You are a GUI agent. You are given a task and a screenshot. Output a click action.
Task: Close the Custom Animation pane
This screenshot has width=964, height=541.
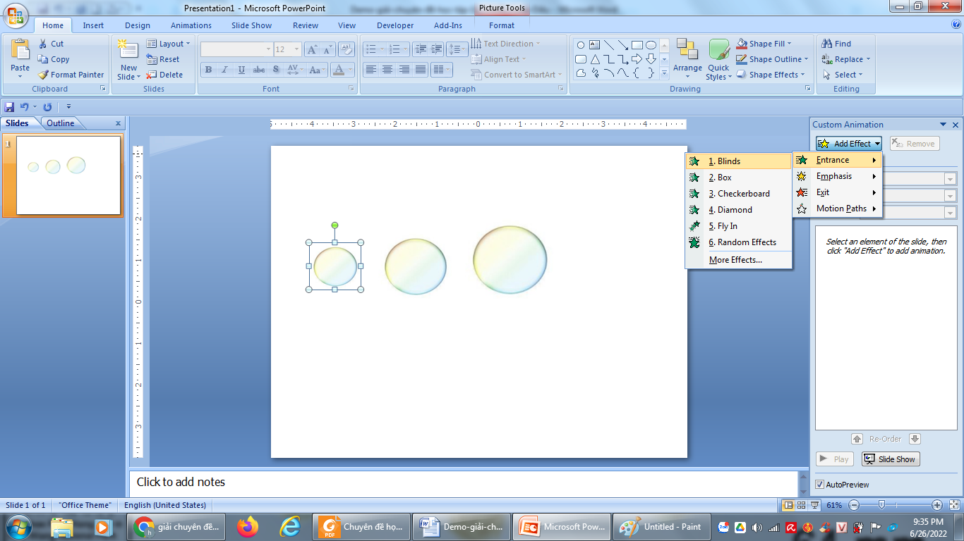(956, 125)
